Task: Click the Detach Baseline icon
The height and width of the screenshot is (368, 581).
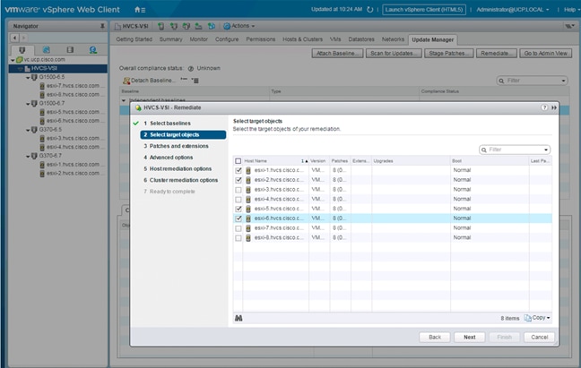Action: 126,81
